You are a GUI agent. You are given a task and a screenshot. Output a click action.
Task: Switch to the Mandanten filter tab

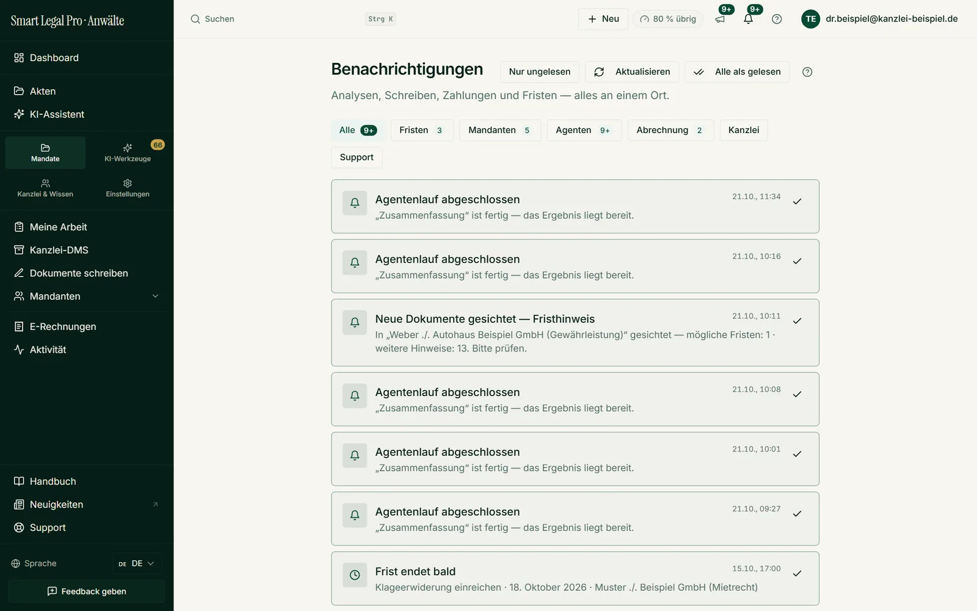pos(500,130)
